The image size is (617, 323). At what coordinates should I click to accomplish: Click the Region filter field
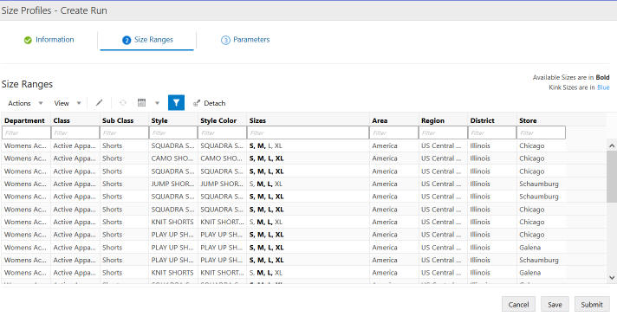click(x=443, y=133)
